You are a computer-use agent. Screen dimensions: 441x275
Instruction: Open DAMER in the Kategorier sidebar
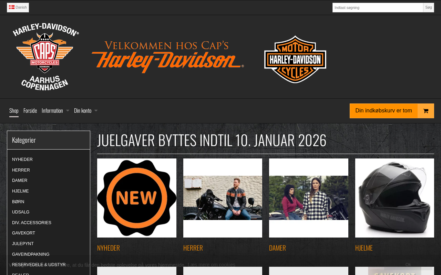coord(20,180)
